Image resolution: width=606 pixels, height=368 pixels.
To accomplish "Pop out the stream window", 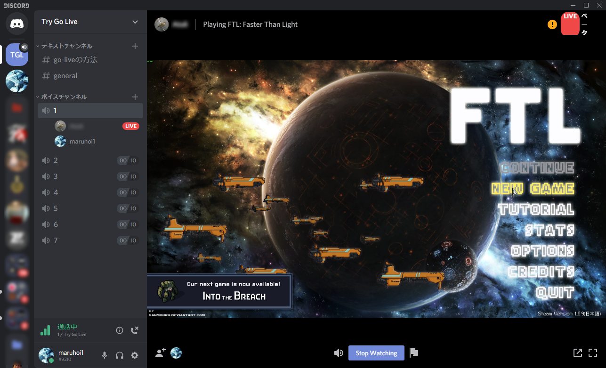I will pos(577,353).
